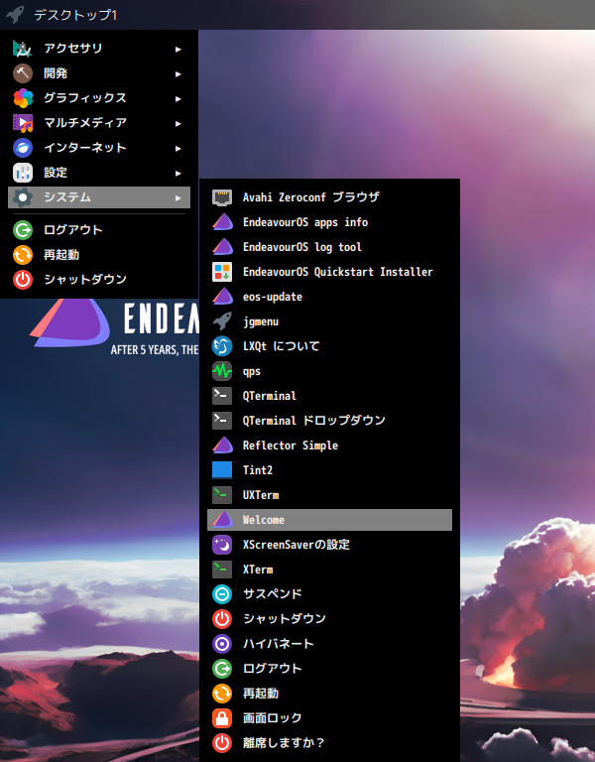Click the グラフィックス colorful flower icon
Image resolution: width=595 pixels, height=762 pixels.
(x=23, y=98)
